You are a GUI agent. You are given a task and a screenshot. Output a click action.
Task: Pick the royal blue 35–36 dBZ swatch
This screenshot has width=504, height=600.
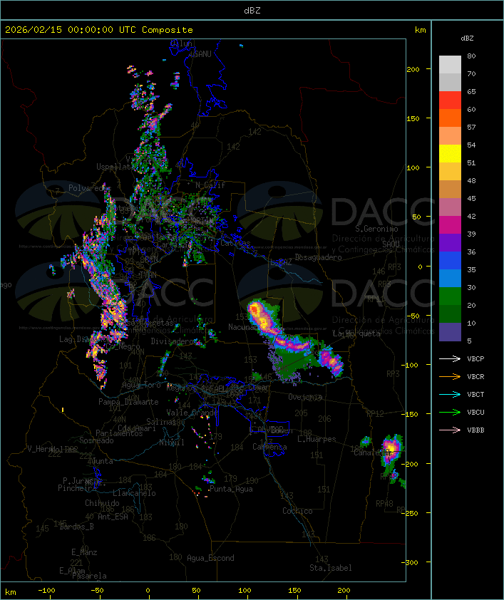[450, 260]
